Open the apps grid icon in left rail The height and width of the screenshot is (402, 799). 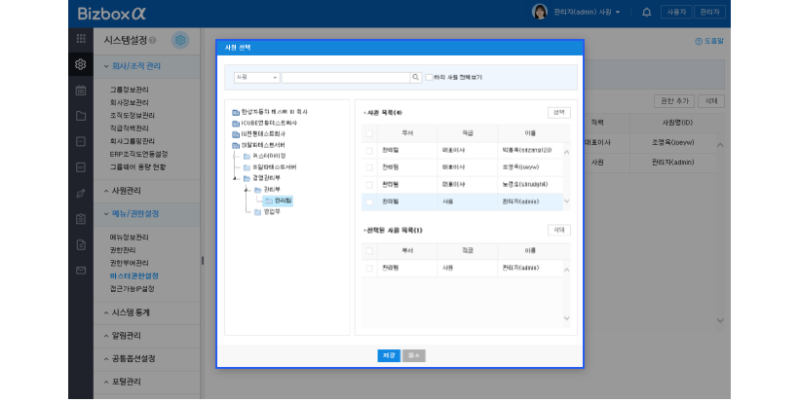tap(81, 39)
